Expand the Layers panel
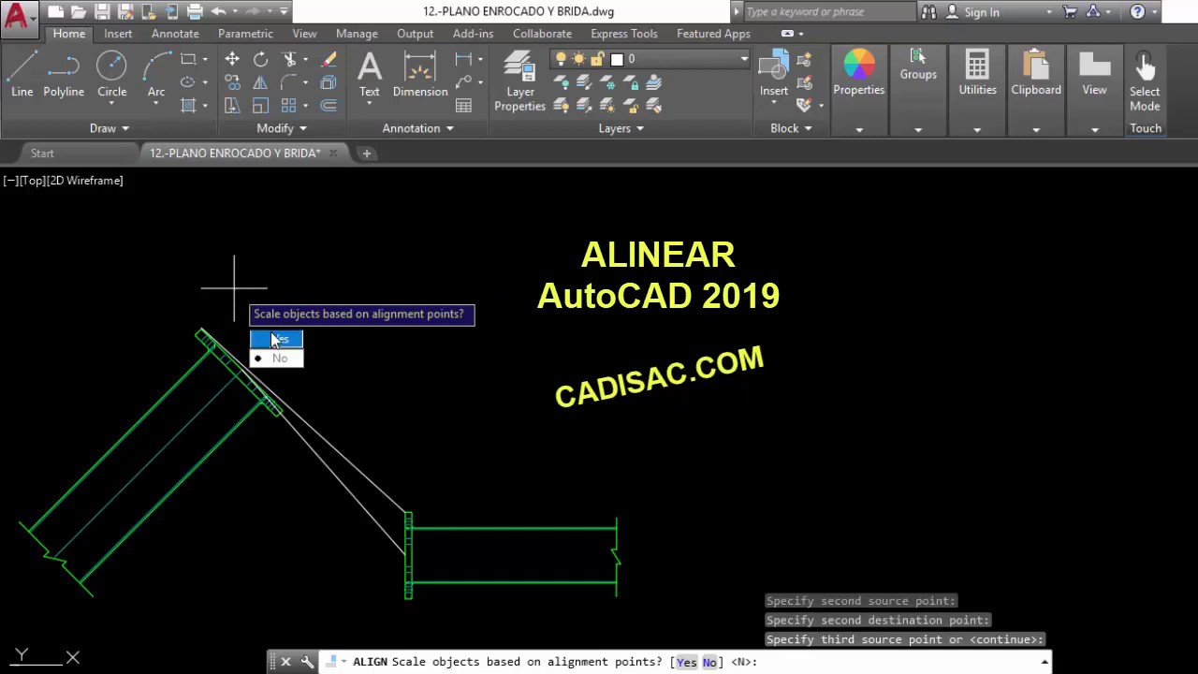The height and width of the screenshot is (674, 1198). point(621,128)
